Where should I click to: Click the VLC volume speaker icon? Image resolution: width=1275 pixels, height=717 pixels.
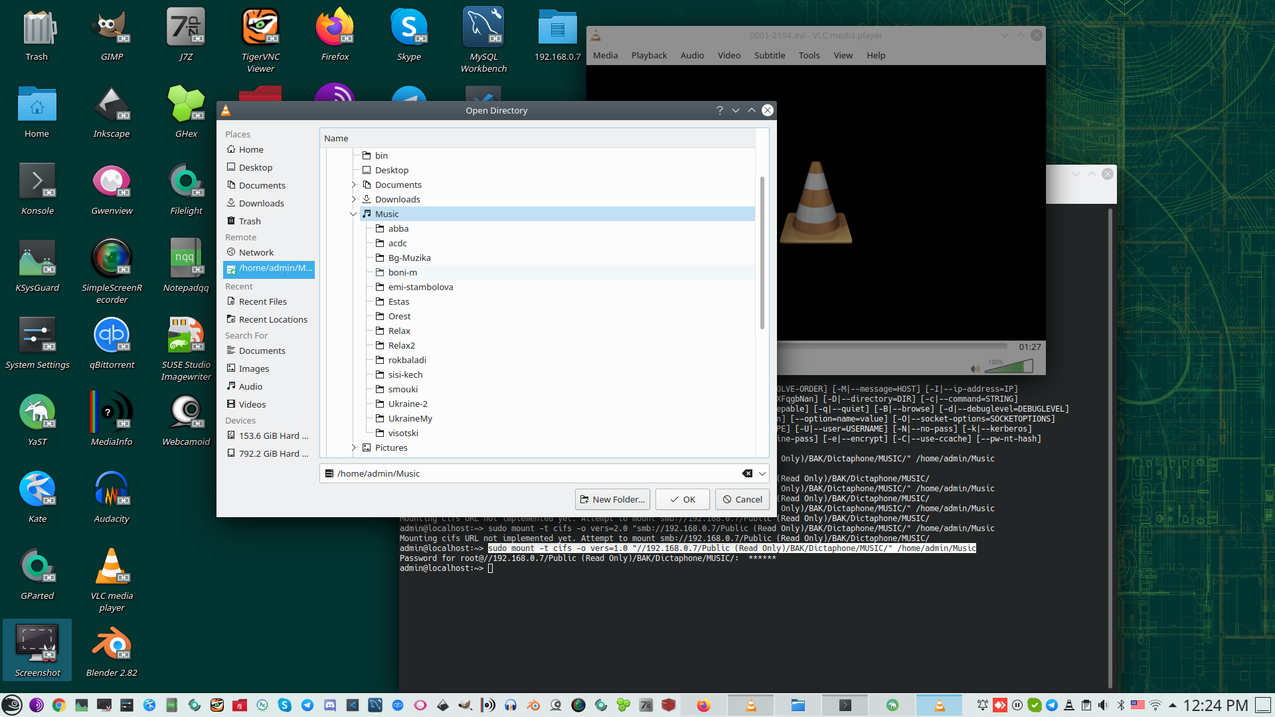975,368
